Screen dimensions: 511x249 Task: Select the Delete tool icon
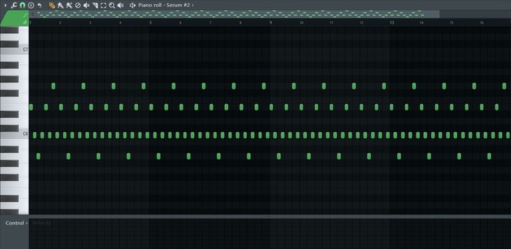pyautogui.click(x=78, y=5)
